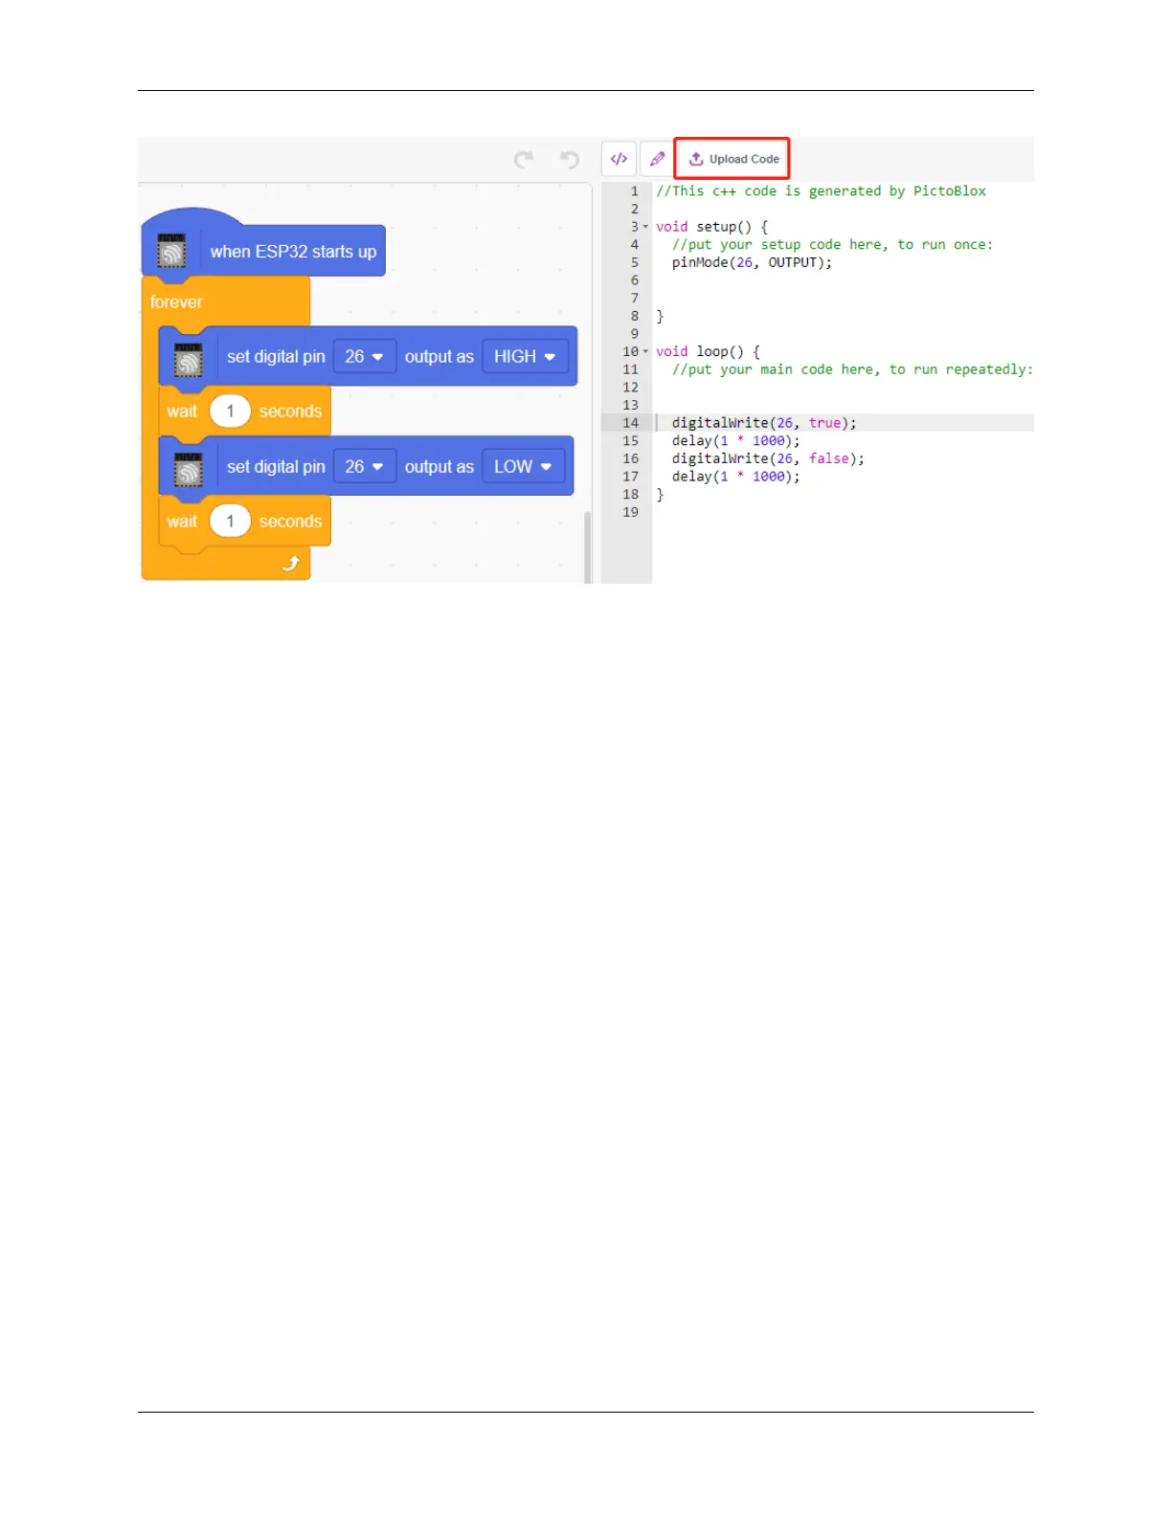
Task: Collapse the void loop() fold arrow
Action: point(645,351)
